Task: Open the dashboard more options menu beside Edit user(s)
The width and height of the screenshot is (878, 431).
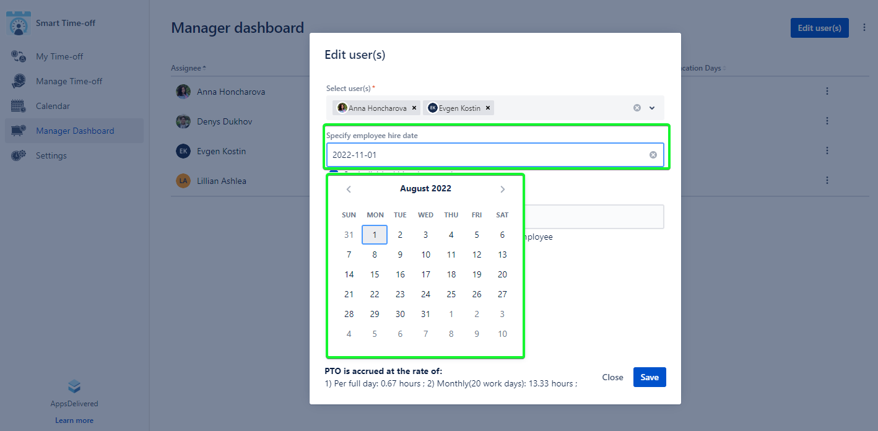Action: (x=864, y=28)
